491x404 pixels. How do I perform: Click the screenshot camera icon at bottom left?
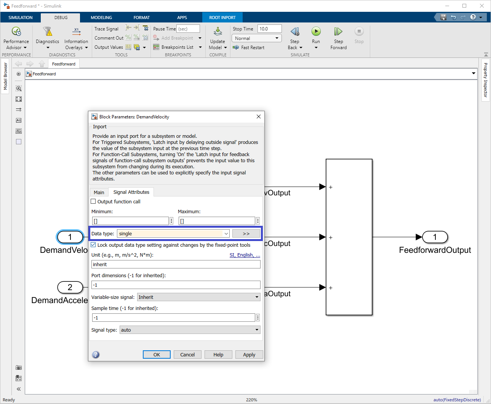click(19, 367)
